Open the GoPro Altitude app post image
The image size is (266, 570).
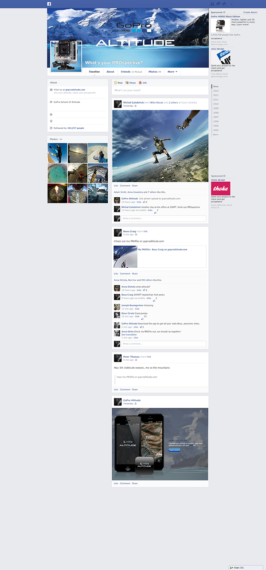[x=160, y=444]
